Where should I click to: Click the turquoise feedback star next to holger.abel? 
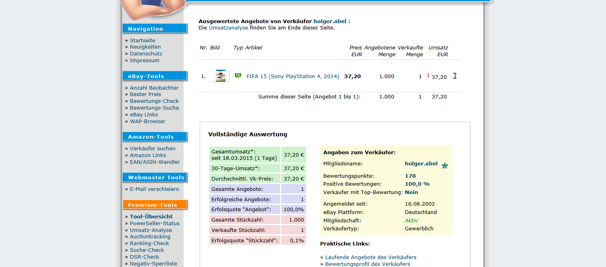click(444, 165)
